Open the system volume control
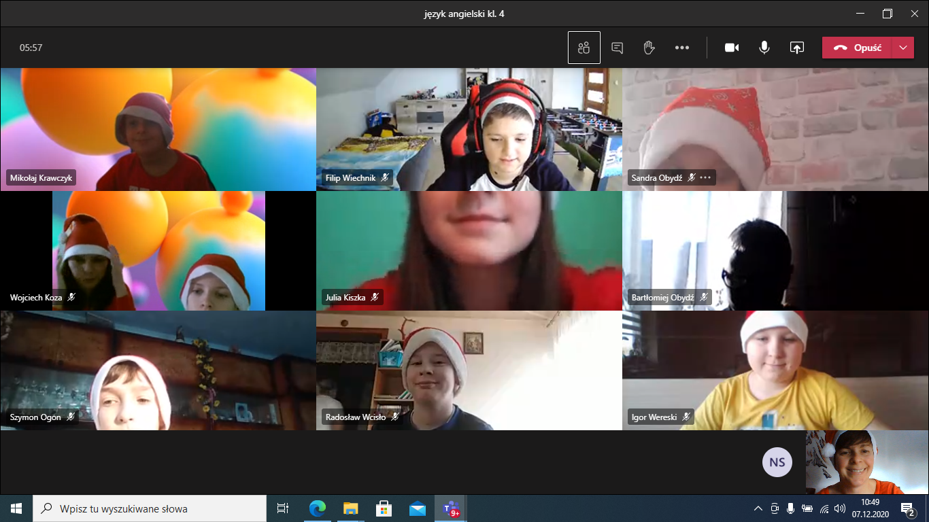929x522 pixels. pos(839,508)
